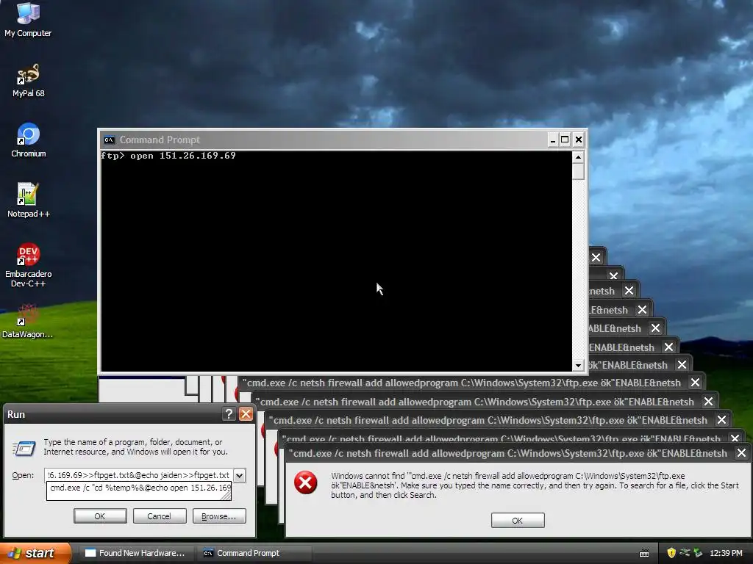The width and height of the screenshot is (753, 564).
Task: Close the Run dialog with the red X
Action: 246,414
